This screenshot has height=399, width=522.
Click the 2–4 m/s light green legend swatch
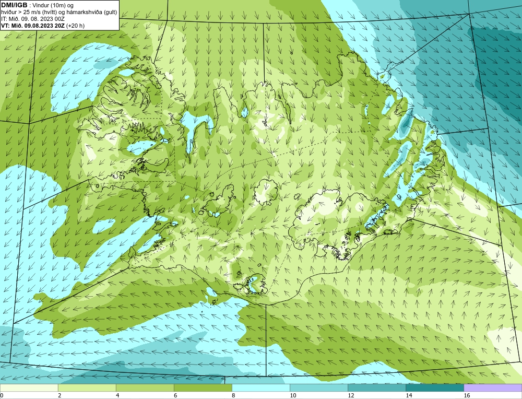tap(87, 388)
